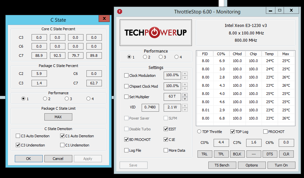Uncheck the BD PROCHOT checkbox
This screenshot has height=178, width=304.
(126, 140)
